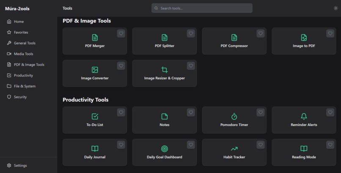Click the To-Do List checkmark icon
Image resolution: width=341 pixels, height=173 pixels.
point(95,116)
